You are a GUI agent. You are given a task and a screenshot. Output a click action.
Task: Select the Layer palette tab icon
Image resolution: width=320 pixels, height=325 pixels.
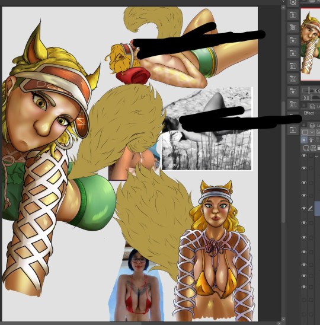[x=312, y=125]
